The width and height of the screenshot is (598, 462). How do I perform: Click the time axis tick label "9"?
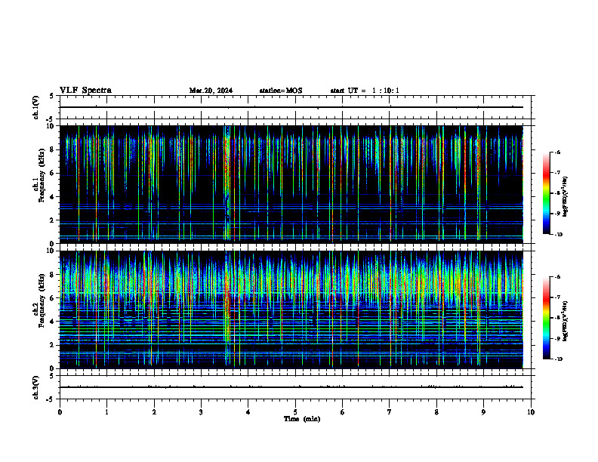click(x=483, y=412)
